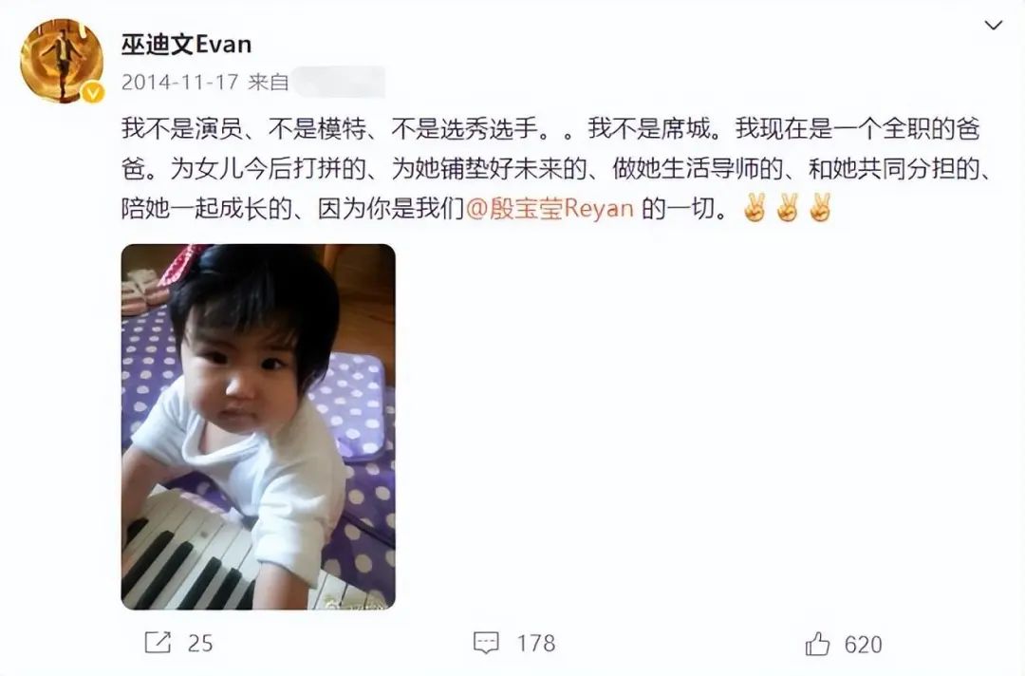1025x676 pixels.
Task: Click the gold verified badge on avatar
Action: tap(92, 93)
